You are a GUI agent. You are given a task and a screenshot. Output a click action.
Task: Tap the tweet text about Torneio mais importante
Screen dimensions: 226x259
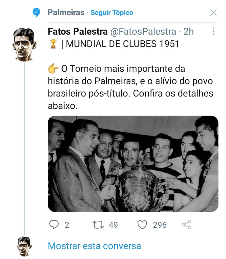pyautogui.click(x=130, y=87)
